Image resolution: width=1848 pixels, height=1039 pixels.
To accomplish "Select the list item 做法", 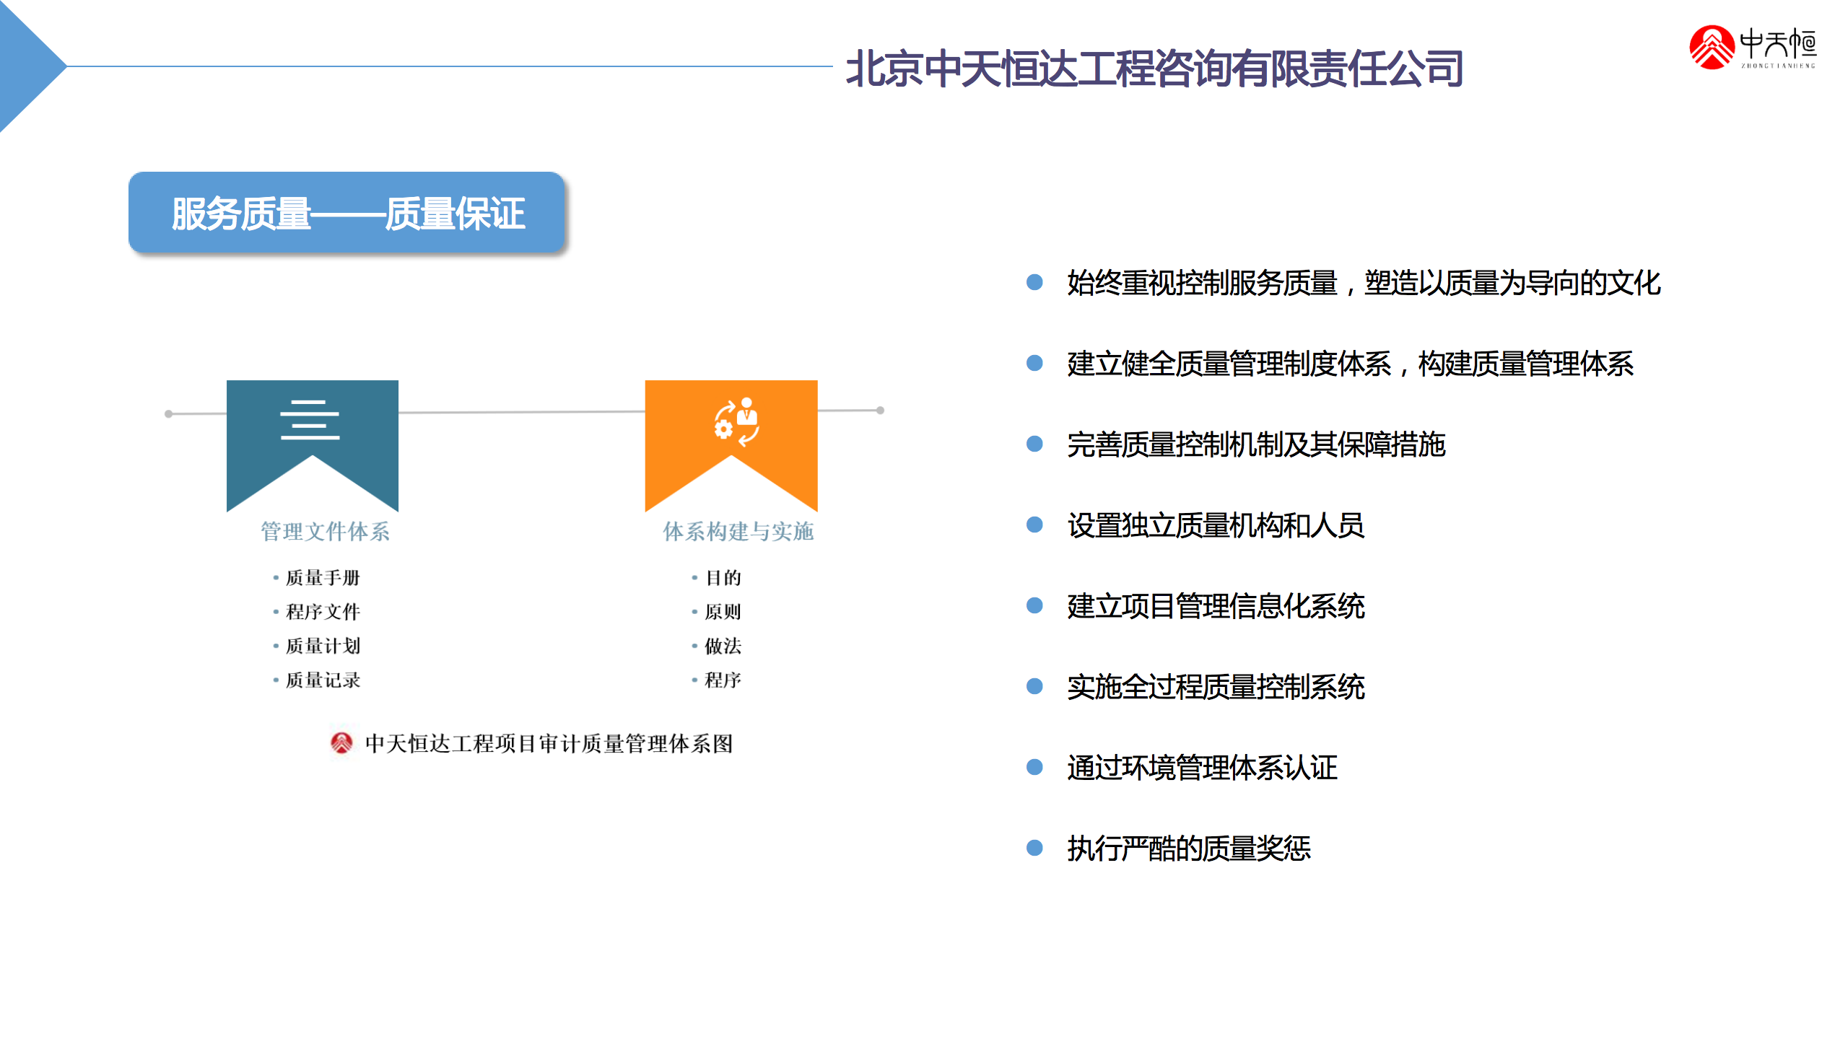I will coord(723,645).
